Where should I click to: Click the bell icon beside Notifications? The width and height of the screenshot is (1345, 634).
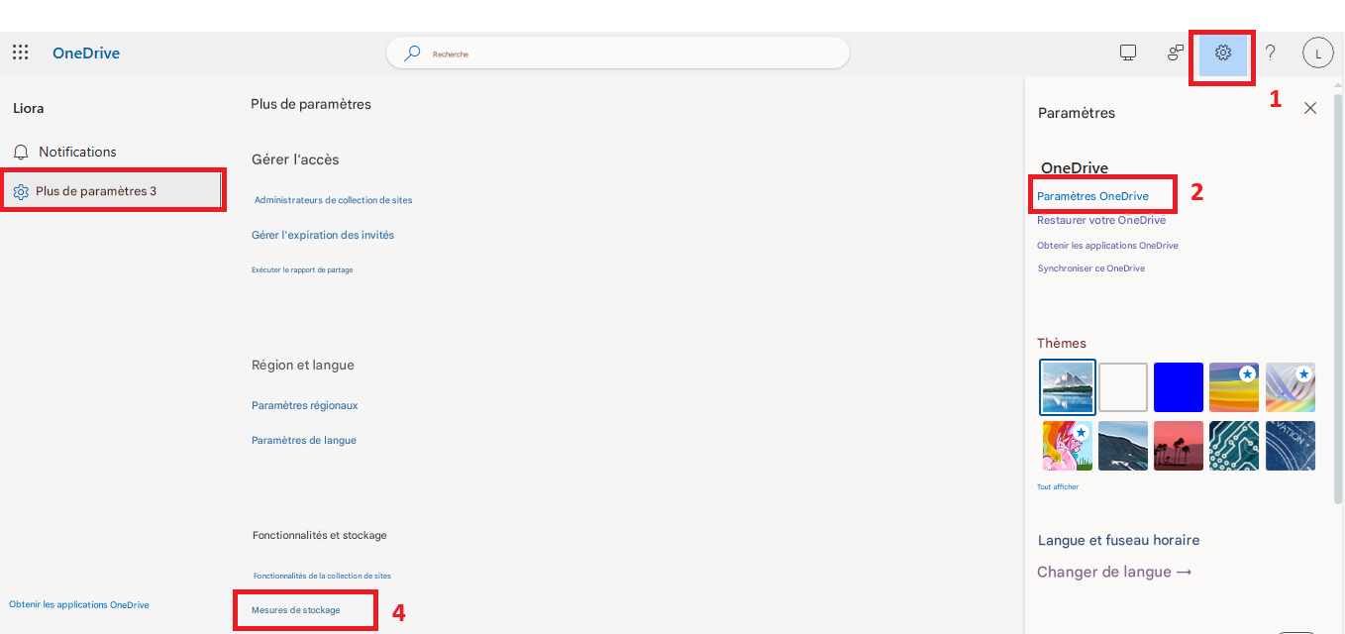coord(22,153)
